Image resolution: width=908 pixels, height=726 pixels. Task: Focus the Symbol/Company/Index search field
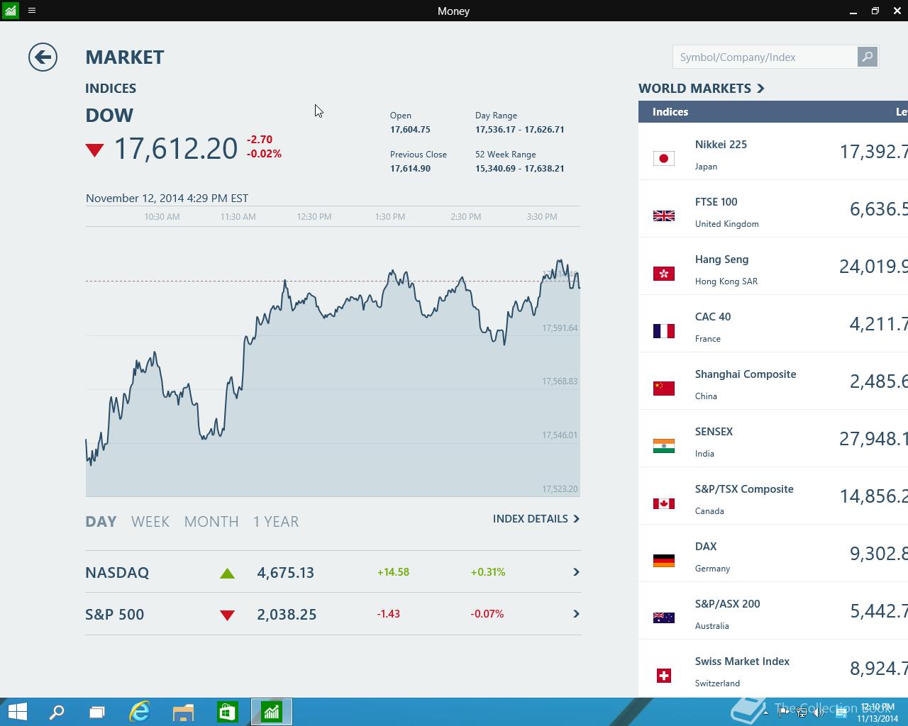(765, 57)
